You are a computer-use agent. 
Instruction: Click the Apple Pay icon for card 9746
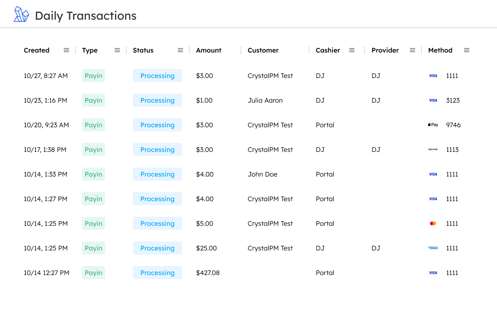433,125
